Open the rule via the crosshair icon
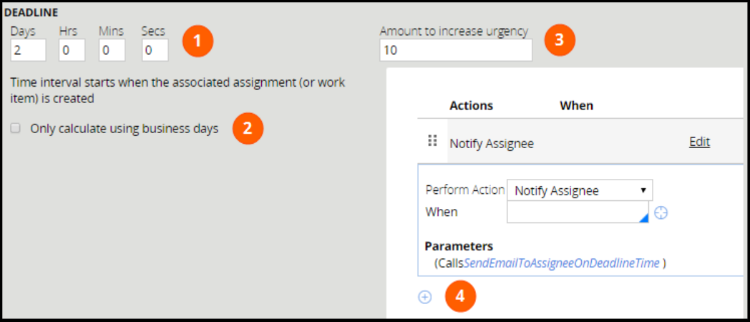 pos(661,213)
